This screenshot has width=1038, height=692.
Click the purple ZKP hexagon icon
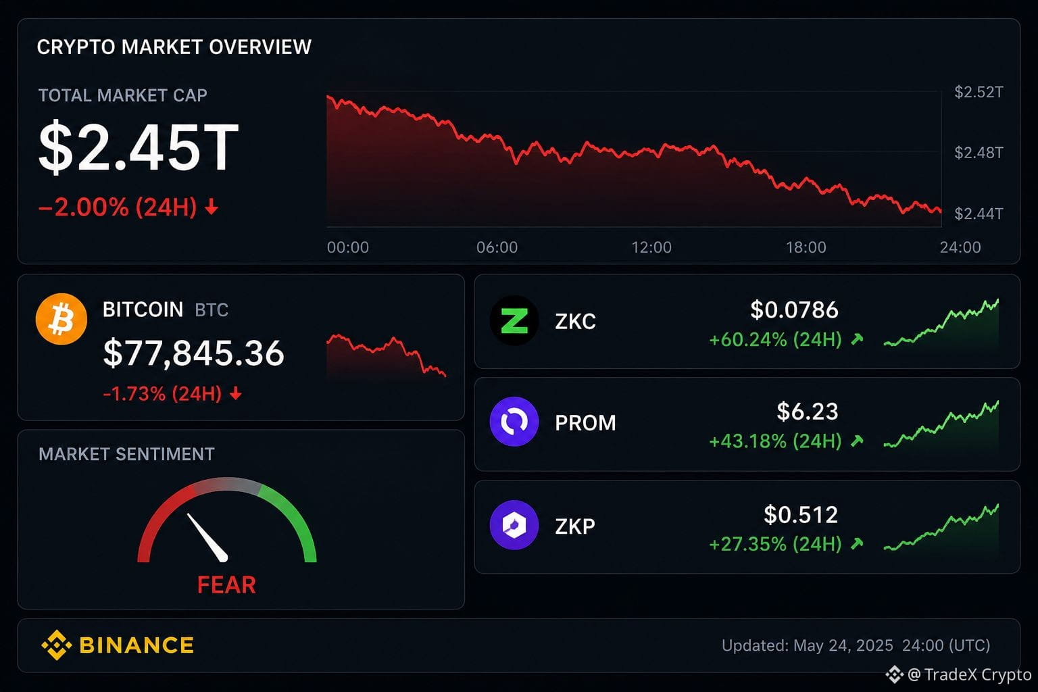[x=514, y=525]
